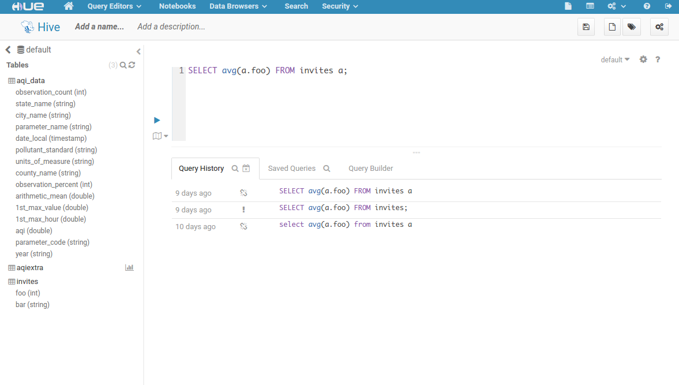Open the Query Builder tab
679x385 pixels.
click(x=370, y=169)
